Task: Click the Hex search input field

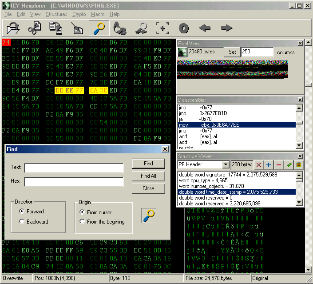Action: (74, 182)
